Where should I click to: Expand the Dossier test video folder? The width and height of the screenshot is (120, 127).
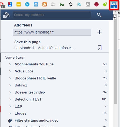10,92
